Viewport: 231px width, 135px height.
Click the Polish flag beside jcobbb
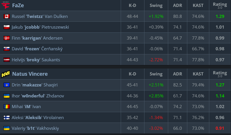tap(6, 27)
